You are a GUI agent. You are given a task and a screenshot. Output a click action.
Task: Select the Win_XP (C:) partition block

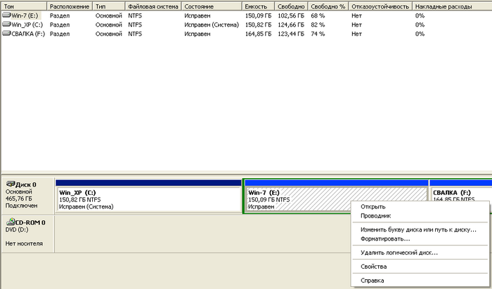point(148,199)
